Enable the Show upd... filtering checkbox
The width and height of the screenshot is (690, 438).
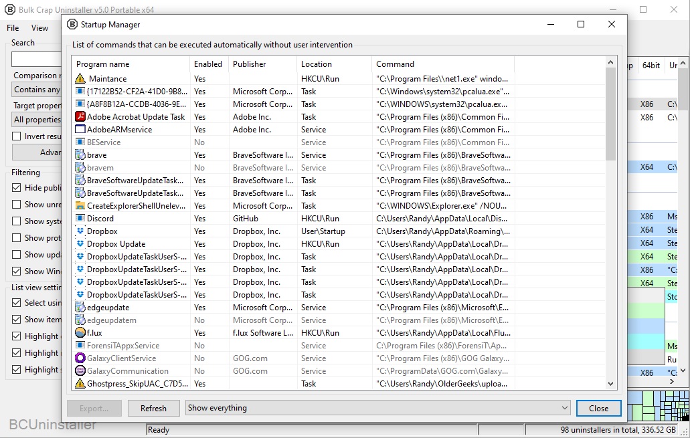(x=16, y=255)
